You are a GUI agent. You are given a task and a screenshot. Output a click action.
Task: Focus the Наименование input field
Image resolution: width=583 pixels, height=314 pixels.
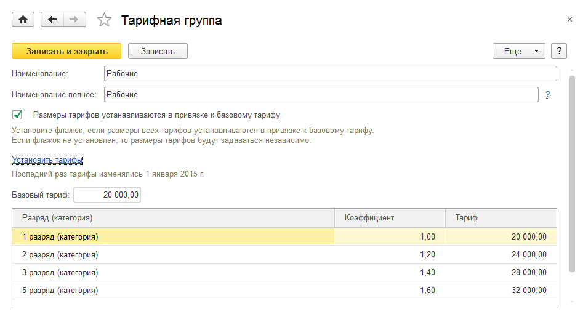[330, 74]
